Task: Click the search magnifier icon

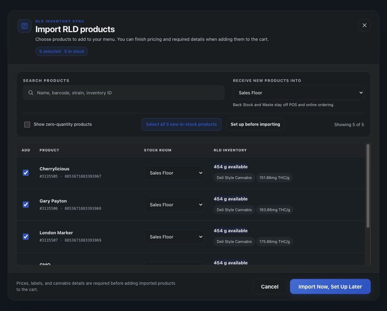Action: pyautogui.click(x=31, y=93)
